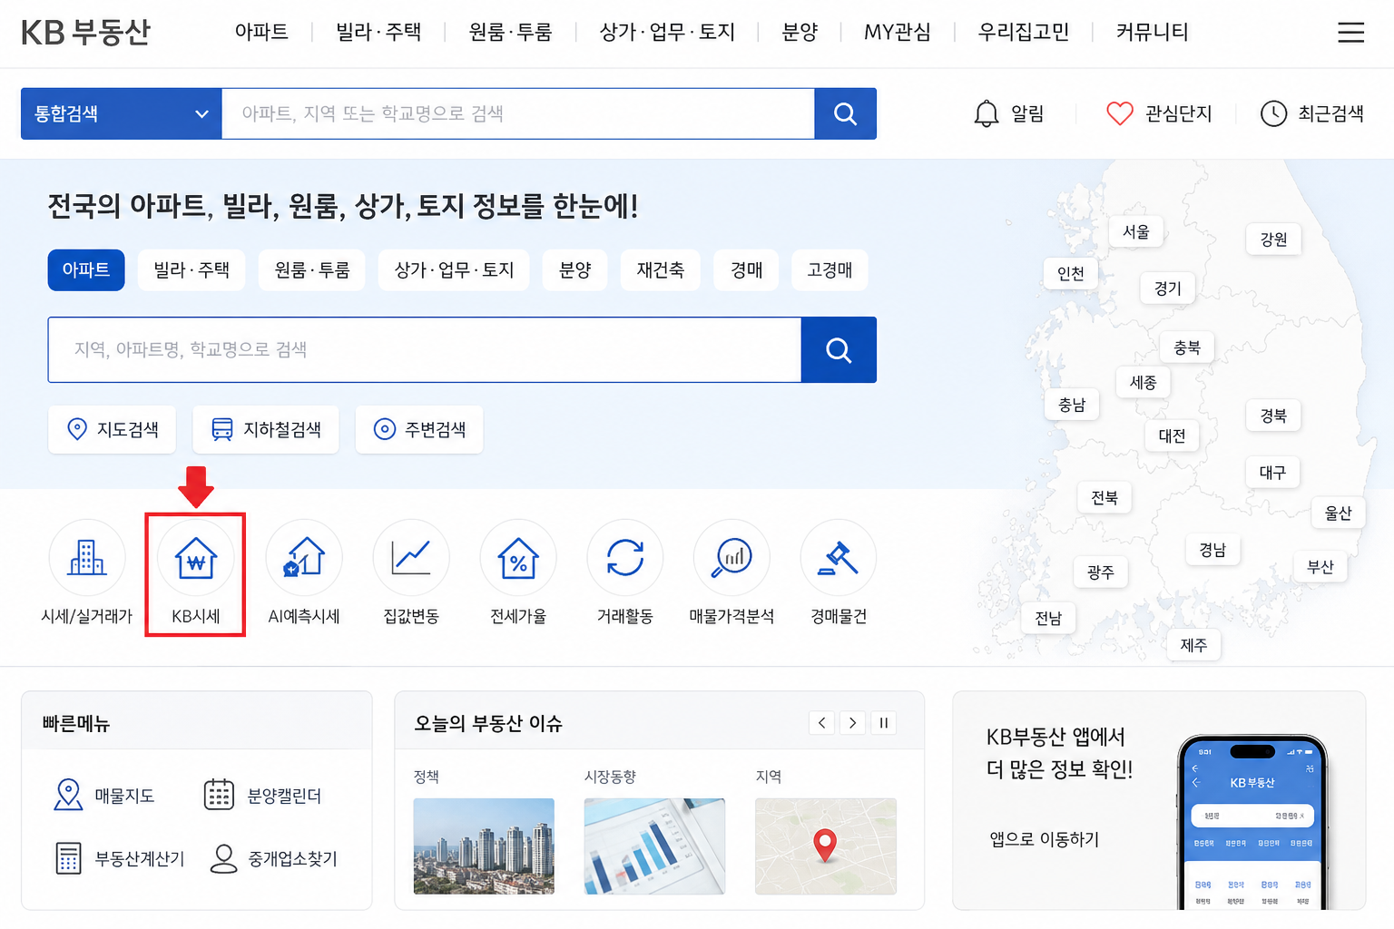Select the 고경매 category tab
The height and width of the screenshot is (929, 1394).
[x=830, y=269]
